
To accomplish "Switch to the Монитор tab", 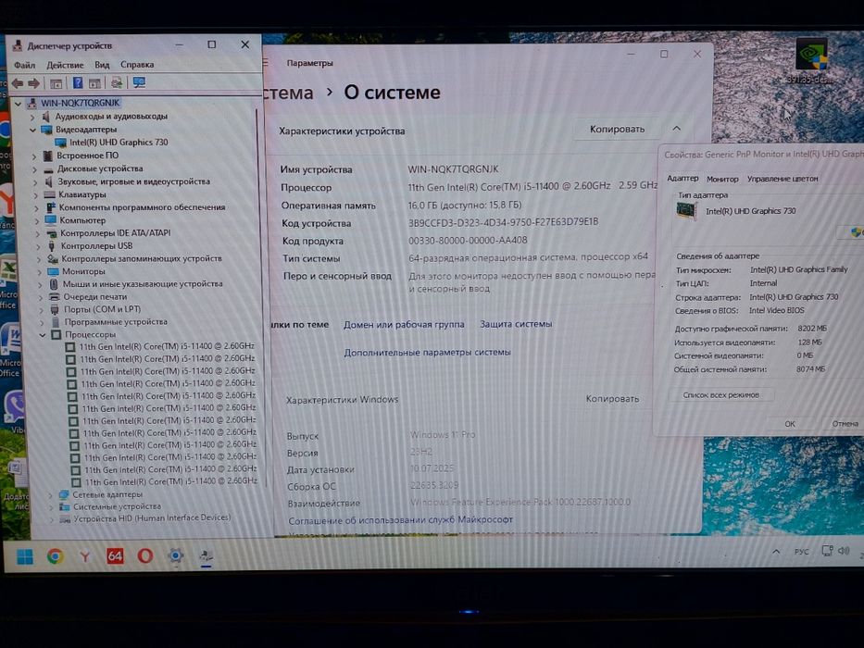I will coord(722,179).
